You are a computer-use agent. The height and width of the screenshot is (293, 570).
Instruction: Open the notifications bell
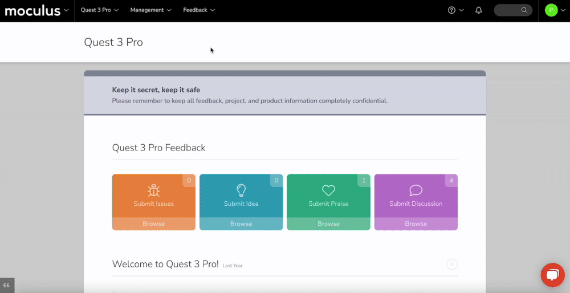tap(479, 10)
